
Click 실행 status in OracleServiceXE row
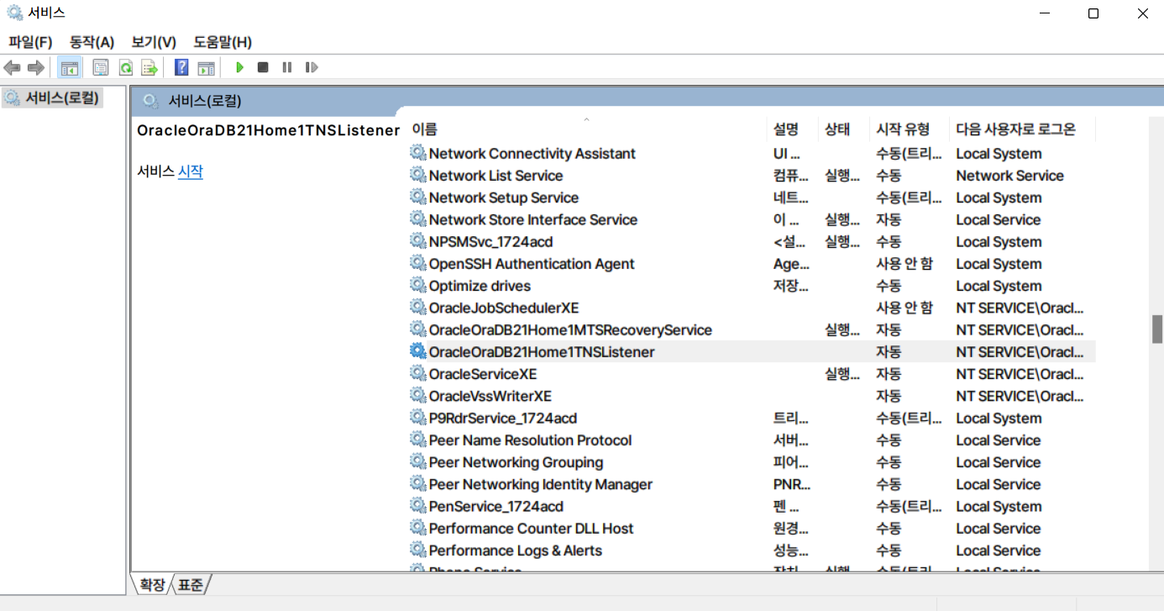click(x=842, y=374)
